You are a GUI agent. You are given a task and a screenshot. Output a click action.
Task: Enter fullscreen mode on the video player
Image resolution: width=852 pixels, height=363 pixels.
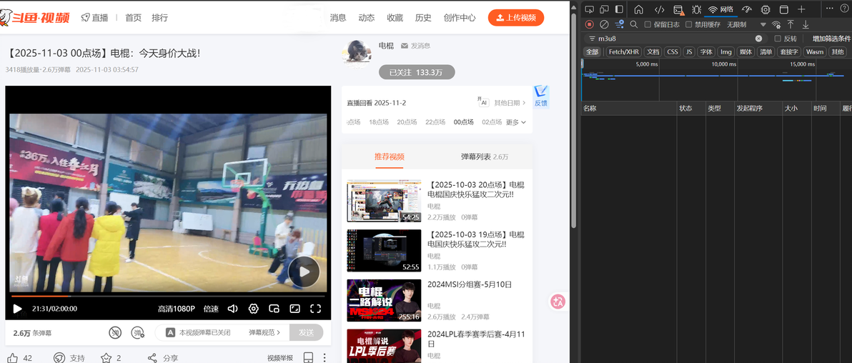[x=315, y=309]
